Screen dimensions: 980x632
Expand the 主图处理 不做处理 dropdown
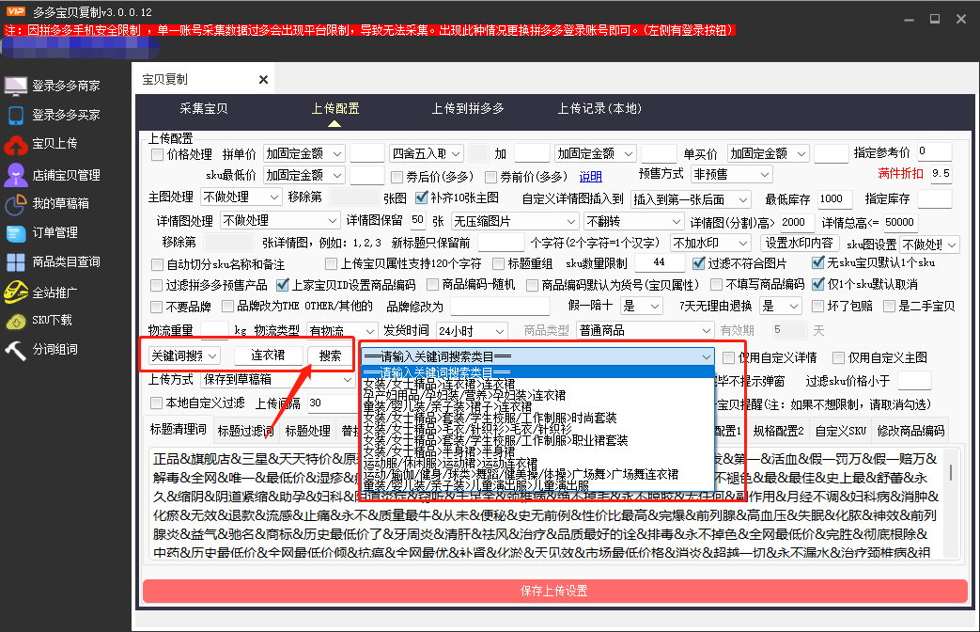click(241, 197)
